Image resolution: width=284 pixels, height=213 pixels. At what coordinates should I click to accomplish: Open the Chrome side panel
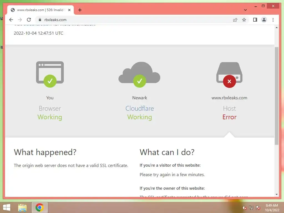pos(255,20)
